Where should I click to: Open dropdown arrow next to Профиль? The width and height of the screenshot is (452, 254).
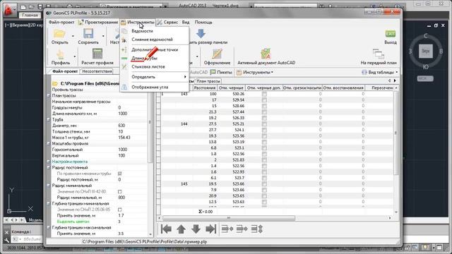75,56
